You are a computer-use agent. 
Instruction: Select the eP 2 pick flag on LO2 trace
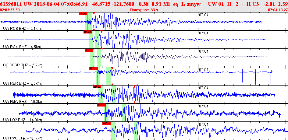(101, 105)
